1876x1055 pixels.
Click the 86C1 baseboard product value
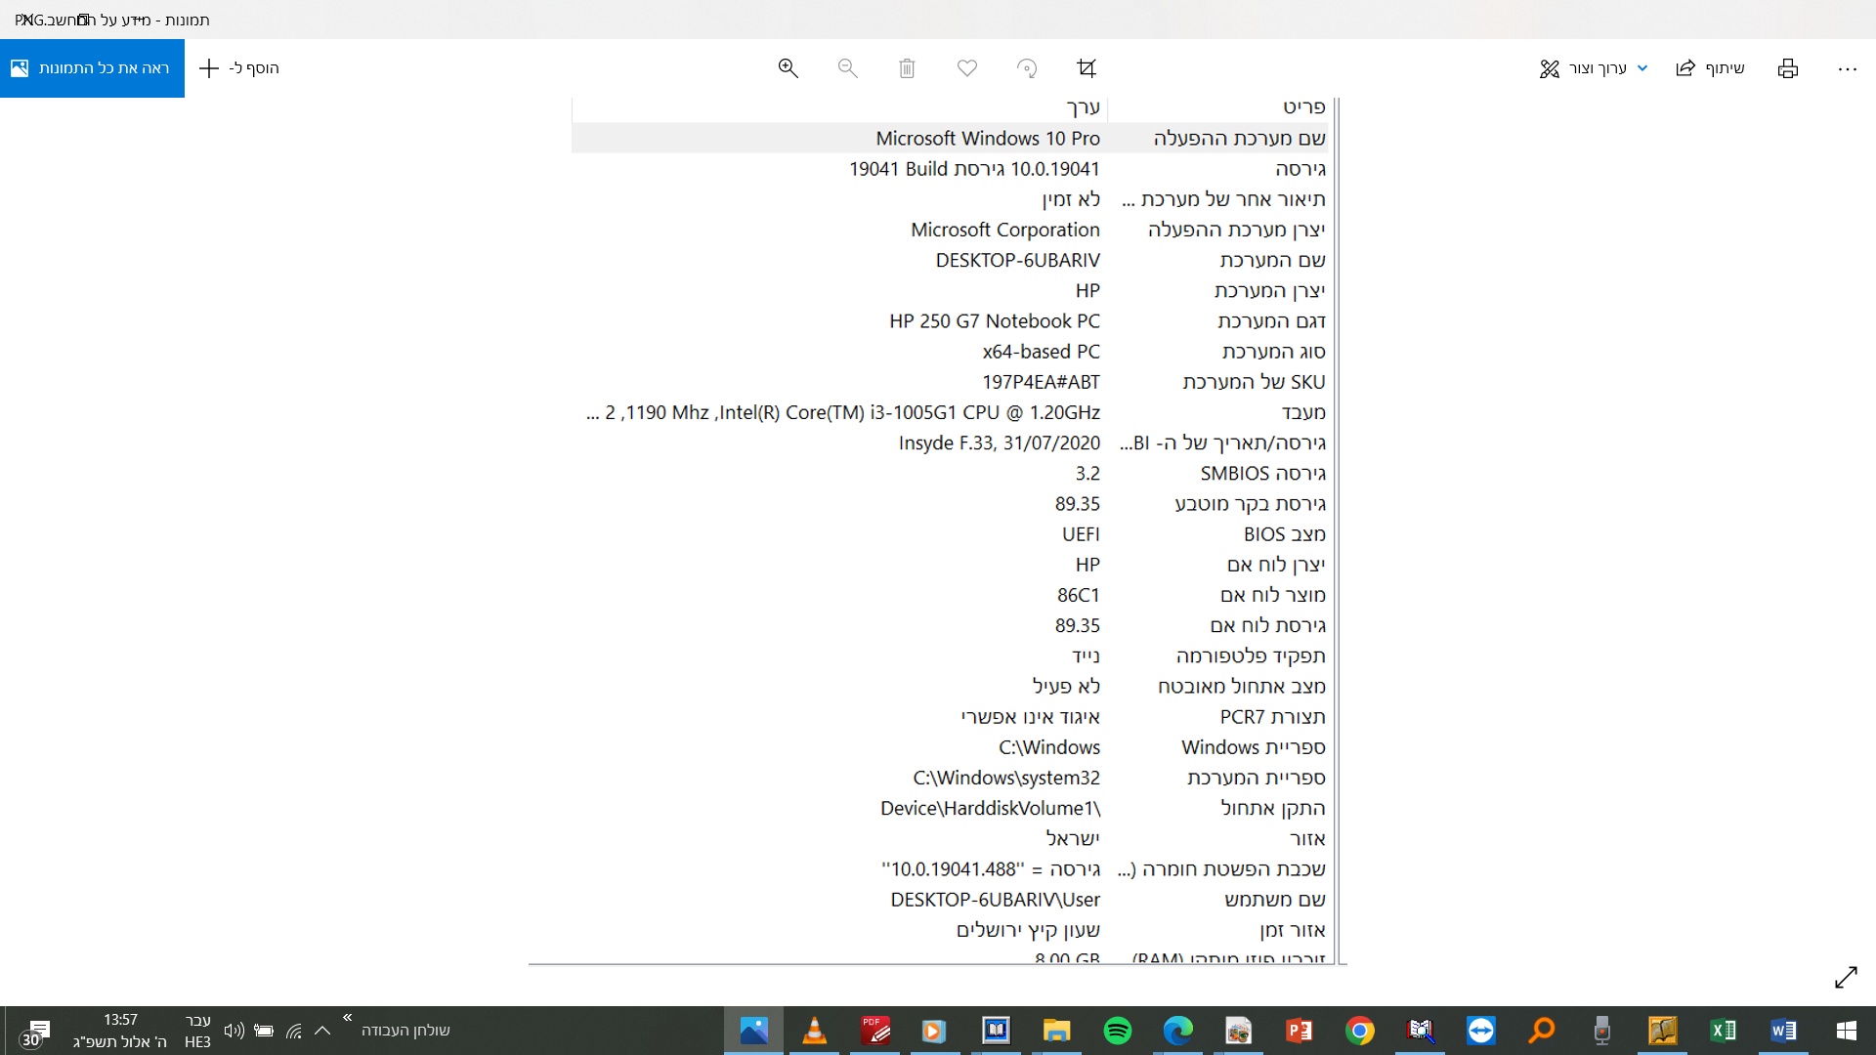pyautogui.click(x=1078, y=596)
